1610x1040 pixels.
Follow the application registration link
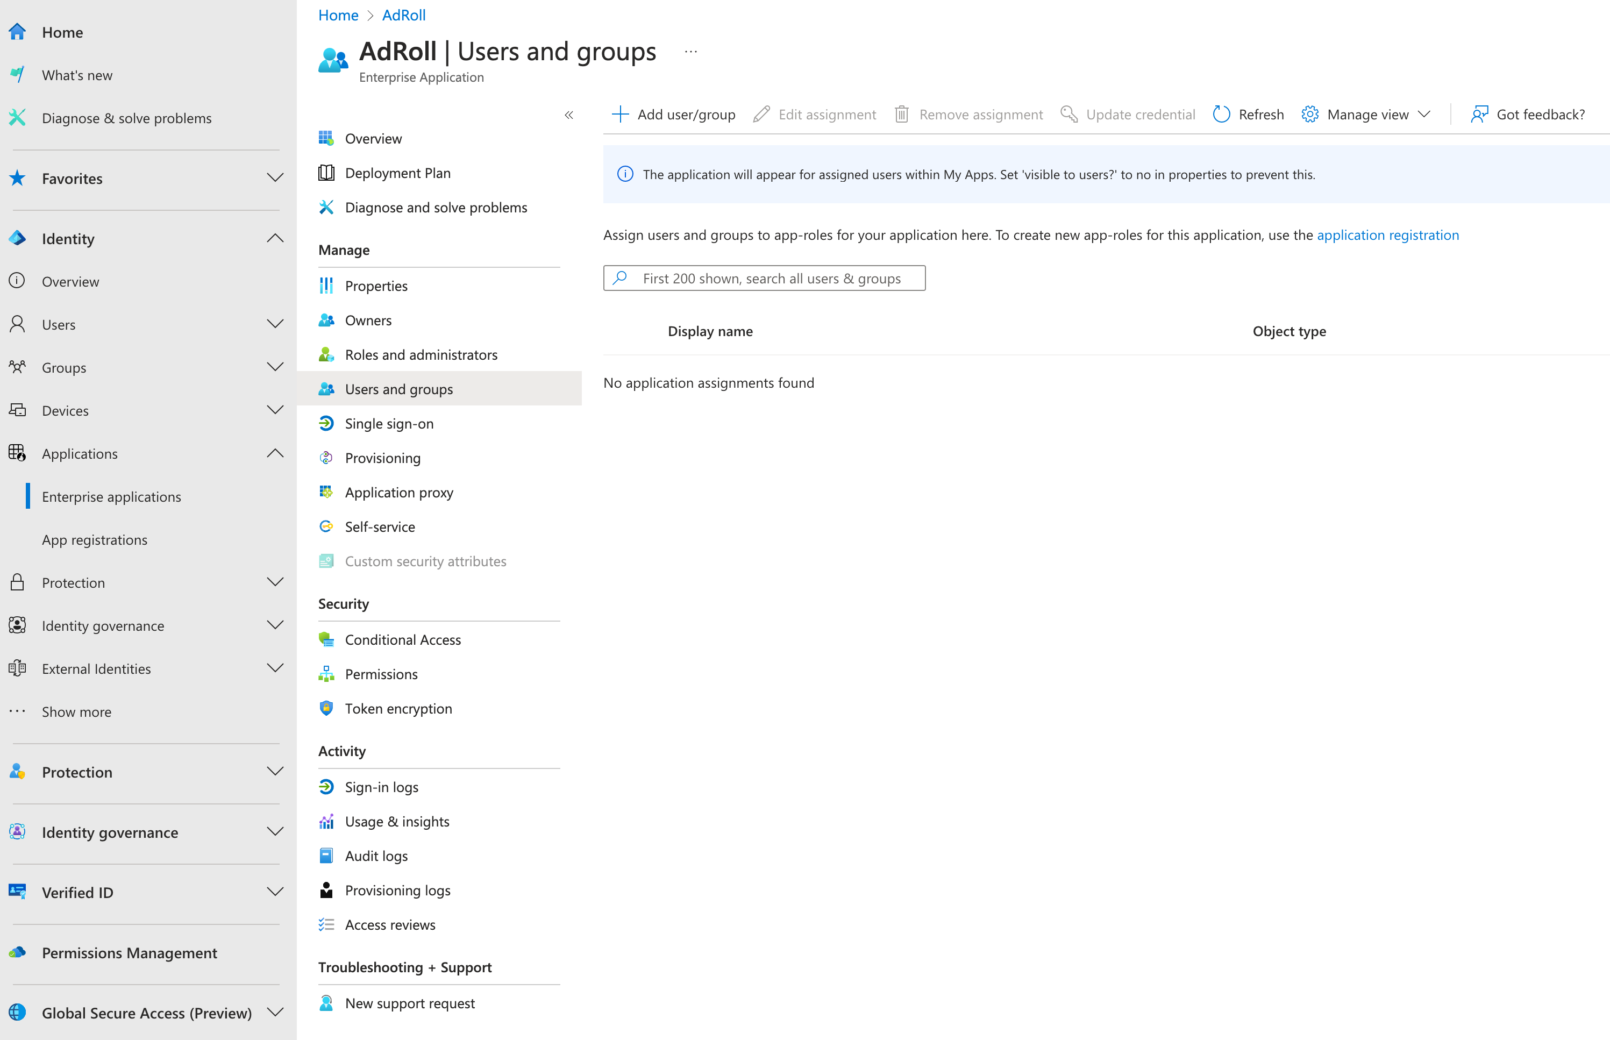1387,234
